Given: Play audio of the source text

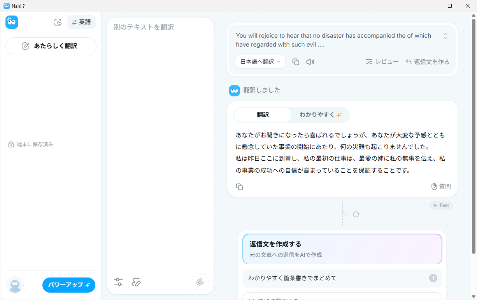Looking at the screenshot, I should coord(310,62).
